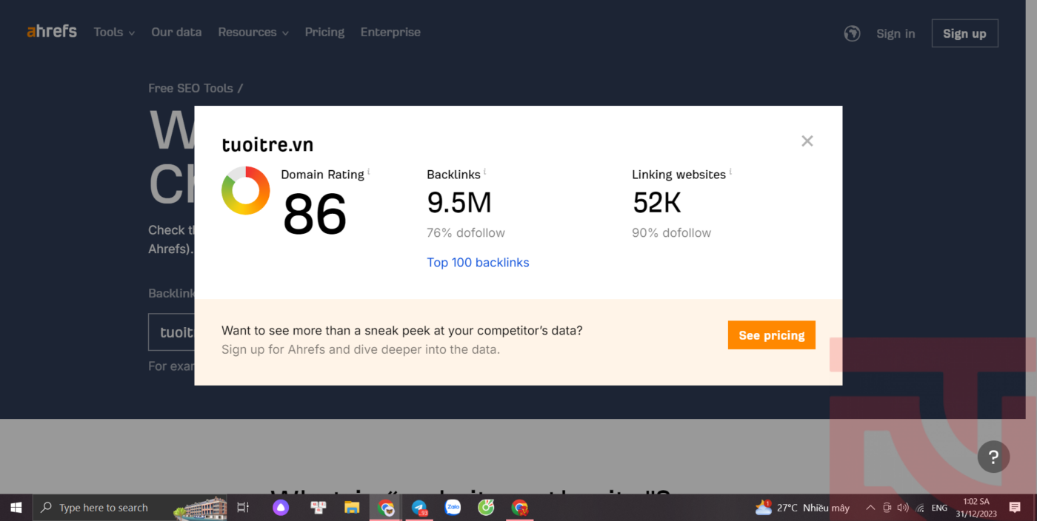Click the Backlinks info icon

click(485, 172)
